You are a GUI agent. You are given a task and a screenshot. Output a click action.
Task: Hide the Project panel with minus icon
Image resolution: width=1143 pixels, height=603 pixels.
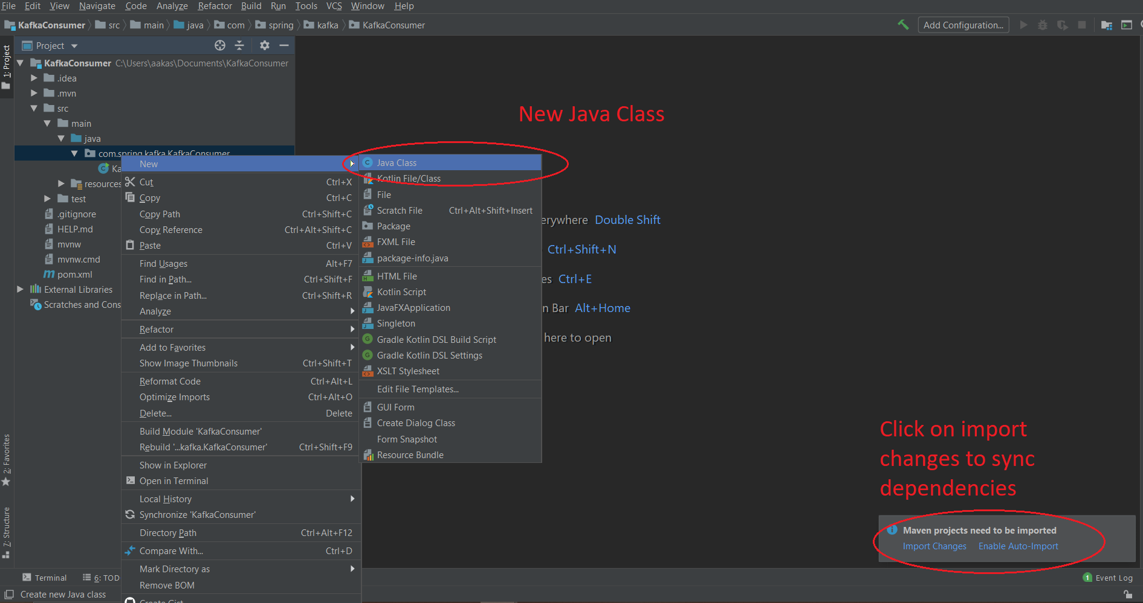284,45
